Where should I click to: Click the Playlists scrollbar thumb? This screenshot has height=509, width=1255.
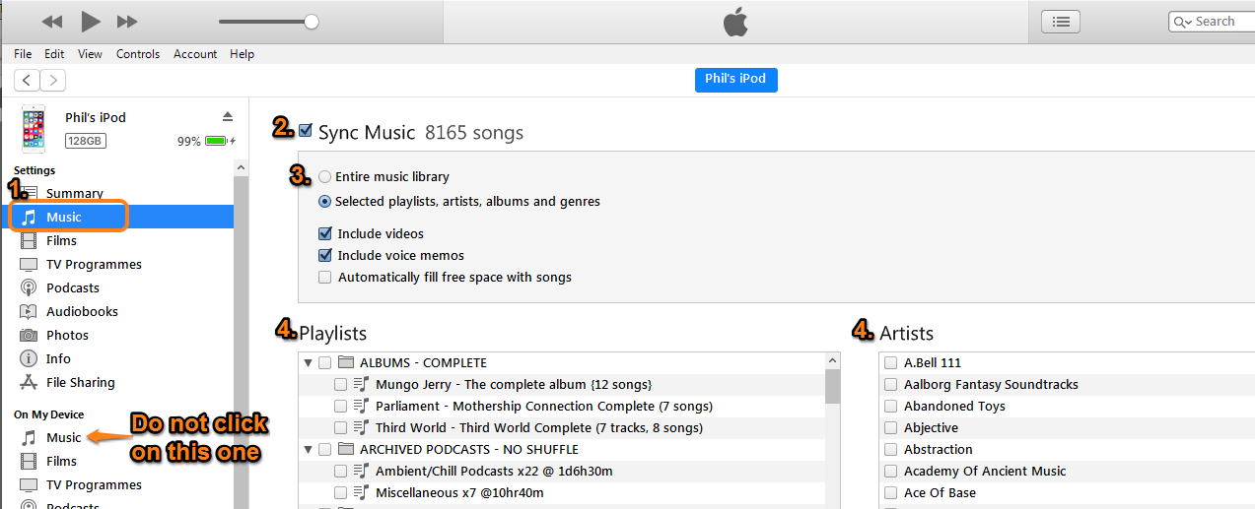point(832,387)
